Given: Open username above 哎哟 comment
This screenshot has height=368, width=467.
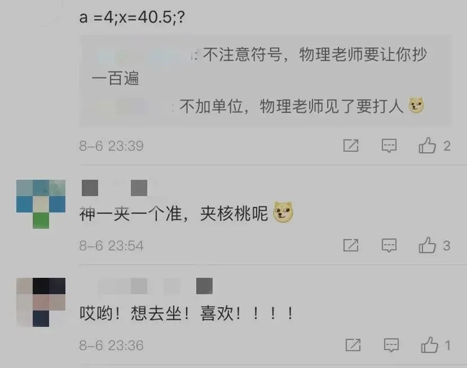Looking at the screenshot, I should 156,286.
